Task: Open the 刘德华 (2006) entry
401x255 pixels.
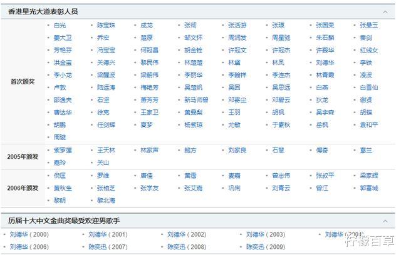Action: pos(29,247)
